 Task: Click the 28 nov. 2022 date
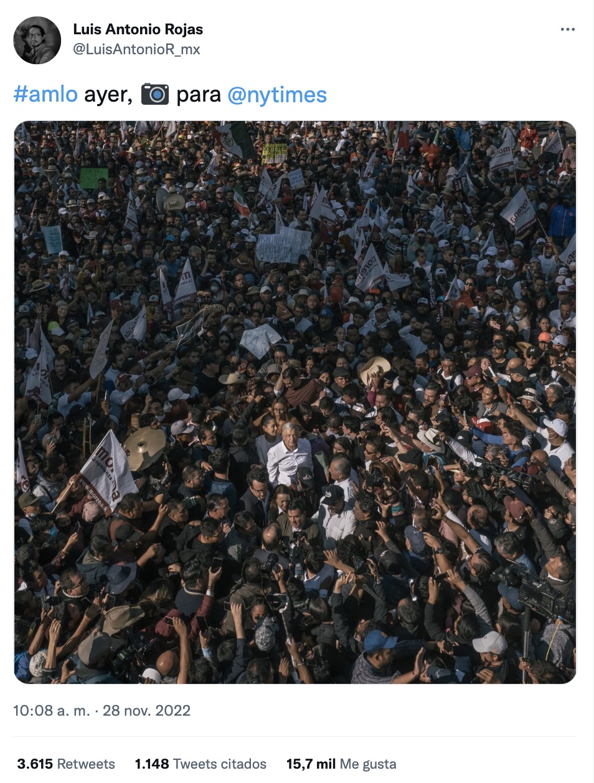pos(147,711)
